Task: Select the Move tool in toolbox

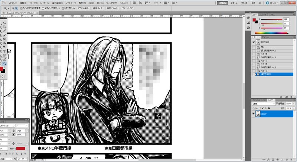Action: coord(4,23)
